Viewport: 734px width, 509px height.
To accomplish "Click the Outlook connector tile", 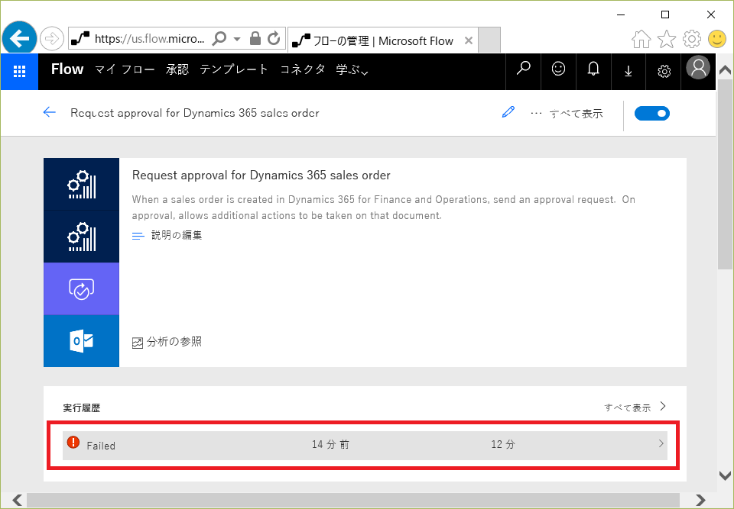I will tap(82, 341).
